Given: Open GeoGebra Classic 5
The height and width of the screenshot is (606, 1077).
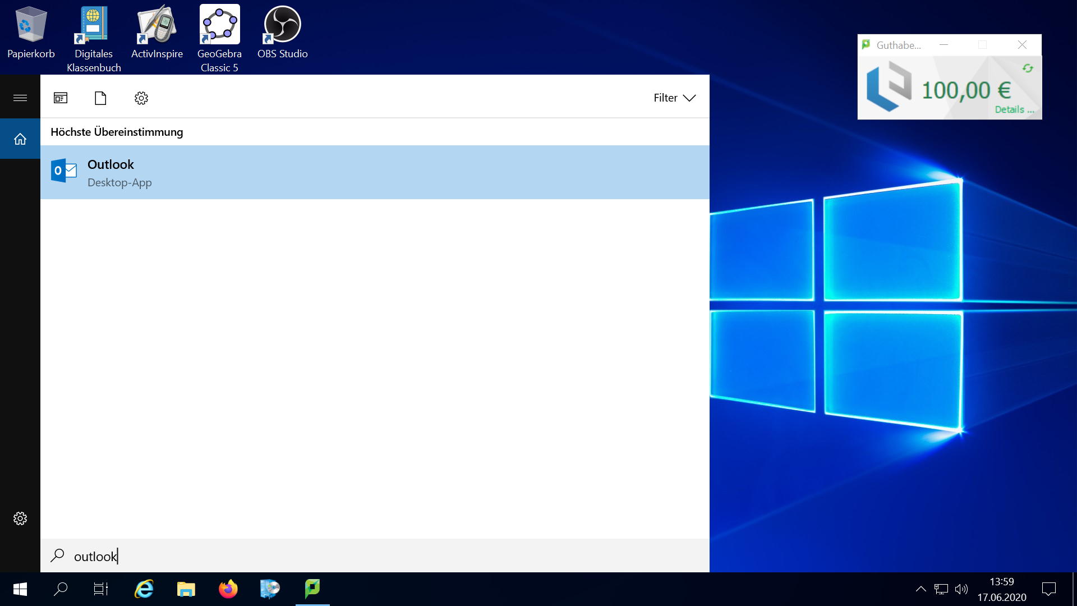Looking at the screenshot, I should click(x=219, y=25).
